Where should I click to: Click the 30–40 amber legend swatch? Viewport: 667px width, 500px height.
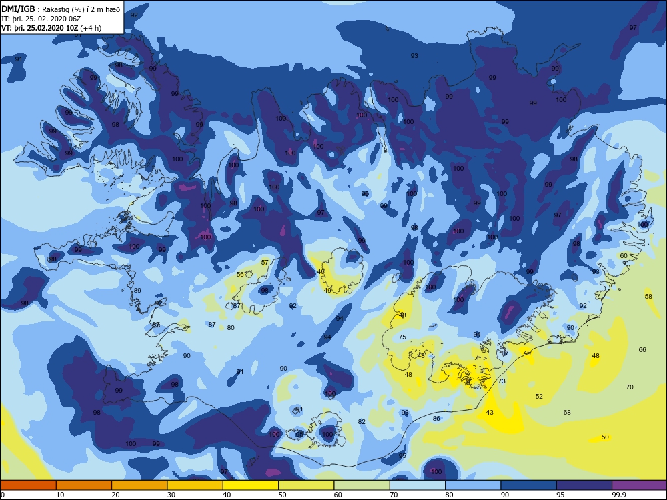195,485
